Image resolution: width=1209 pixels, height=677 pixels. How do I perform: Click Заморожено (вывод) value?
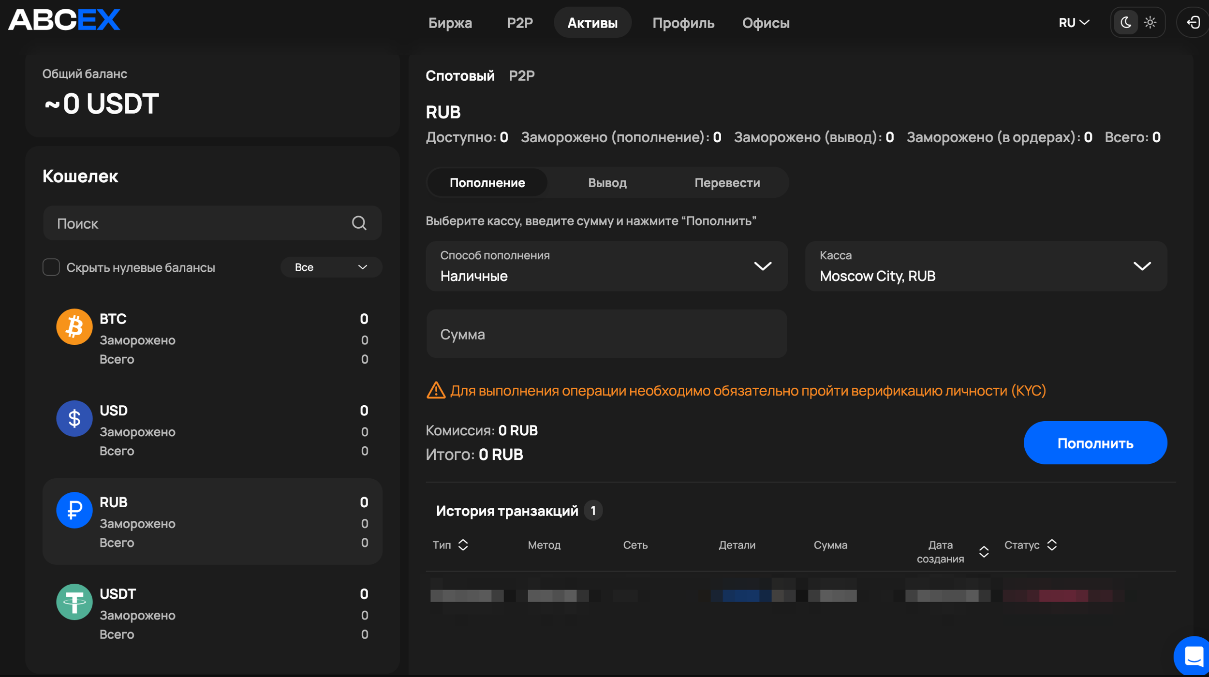click(x=889, y=137)
